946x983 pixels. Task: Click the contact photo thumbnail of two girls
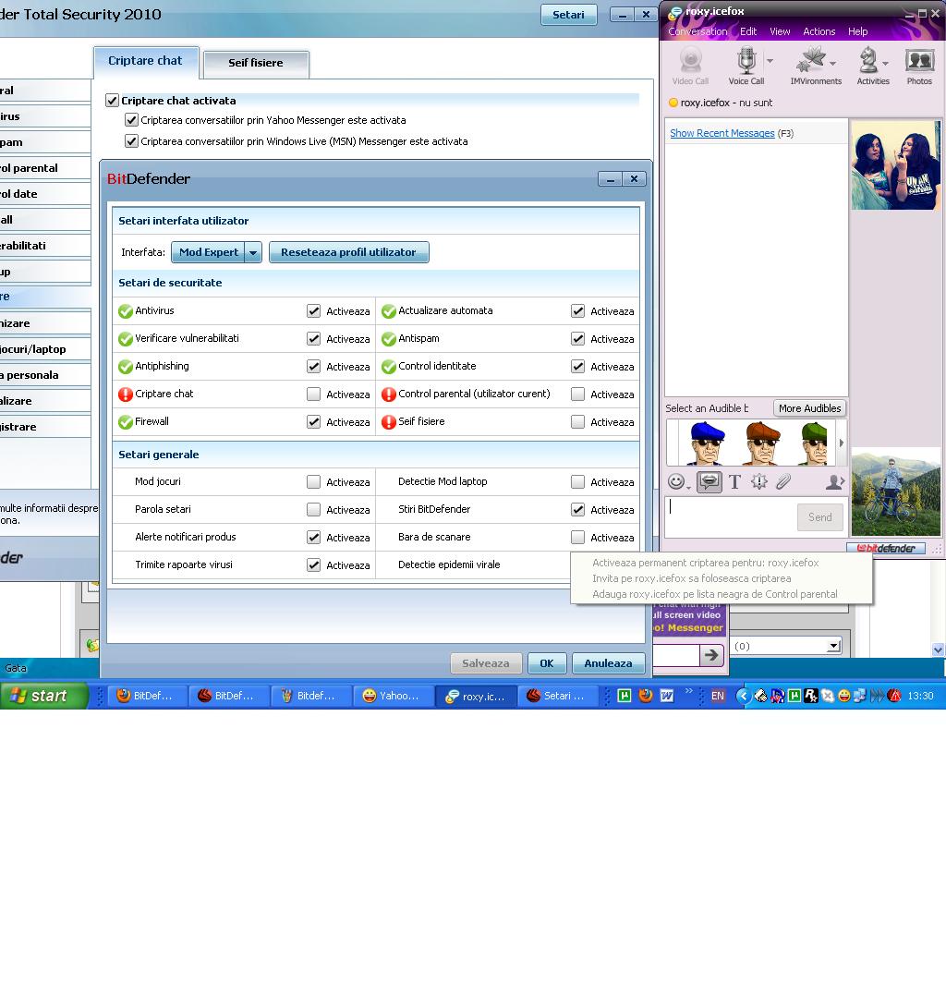coord(896,164)
